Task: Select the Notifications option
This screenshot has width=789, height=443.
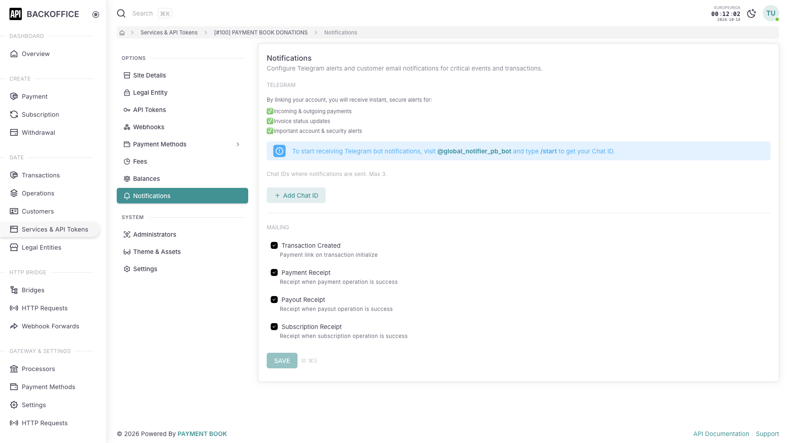Action: pyautogui.click(x=182, y=196)
